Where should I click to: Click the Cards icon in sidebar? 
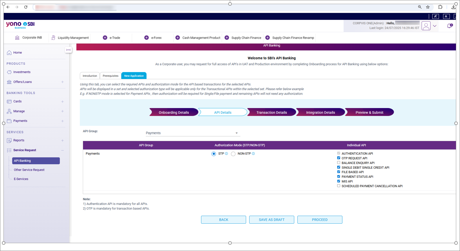[x=9, y=101]
